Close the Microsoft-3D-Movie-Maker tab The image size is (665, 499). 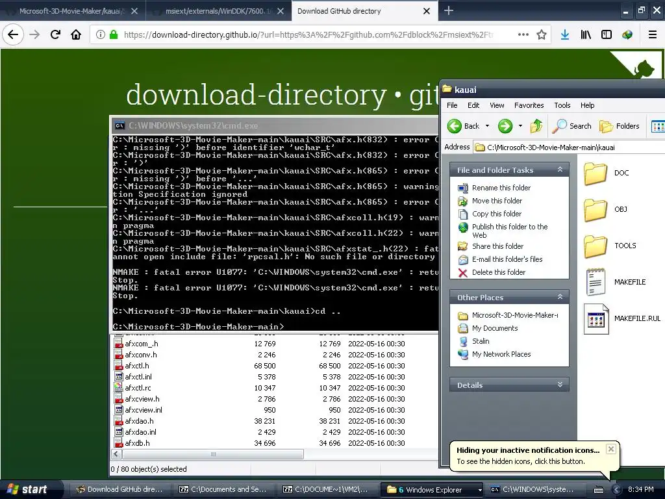tap(134, 11)
